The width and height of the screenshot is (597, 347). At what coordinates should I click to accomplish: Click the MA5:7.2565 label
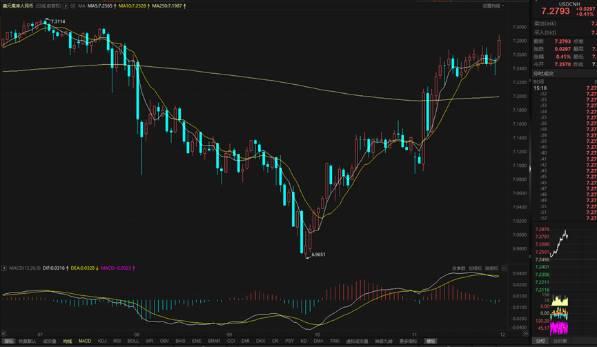pos(100,6)
